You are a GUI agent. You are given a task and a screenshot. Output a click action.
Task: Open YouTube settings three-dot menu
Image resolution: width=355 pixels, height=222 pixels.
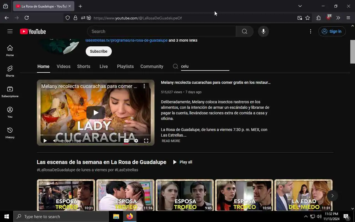pos(311,31)
